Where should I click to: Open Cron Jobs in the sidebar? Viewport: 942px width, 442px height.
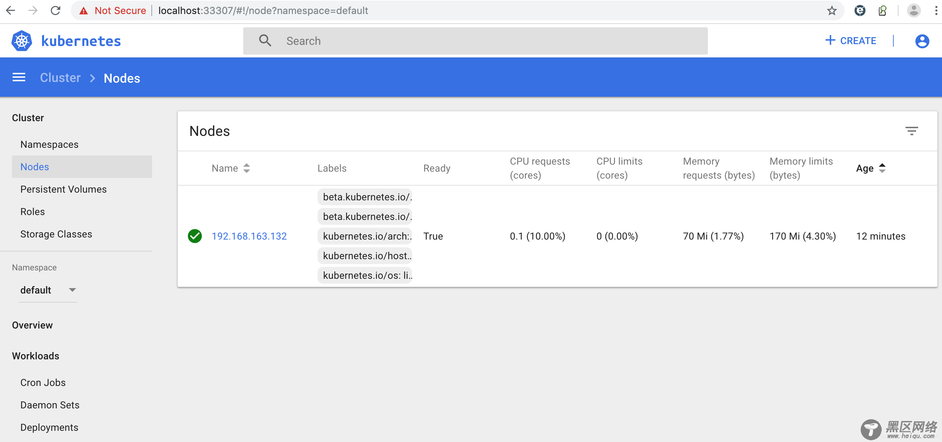coord(43,382)
